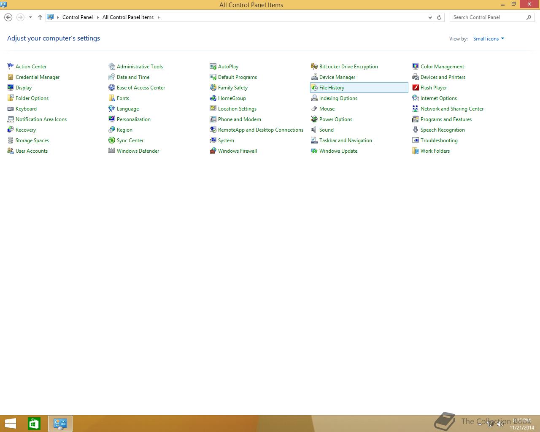Open Troubleshooting link
This screenshot has width=540, height=432.
coord(439,140)
